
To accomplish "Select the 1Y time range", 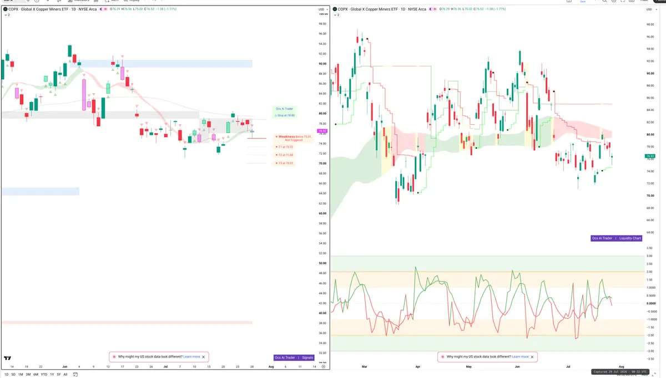I will tap(52, 375).
